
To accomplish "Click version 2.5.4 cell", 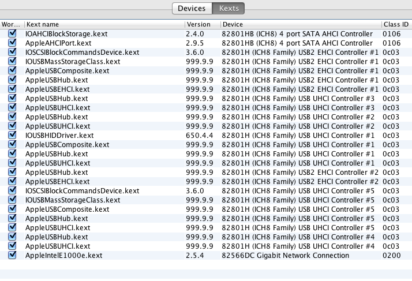I will tap(194, 256).
